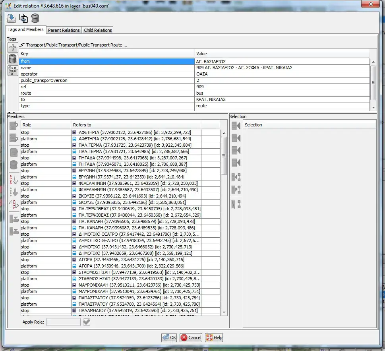Select the 'operator' tag key row
Viewport: 385px width, 351px height.
[x=106, y=74]
